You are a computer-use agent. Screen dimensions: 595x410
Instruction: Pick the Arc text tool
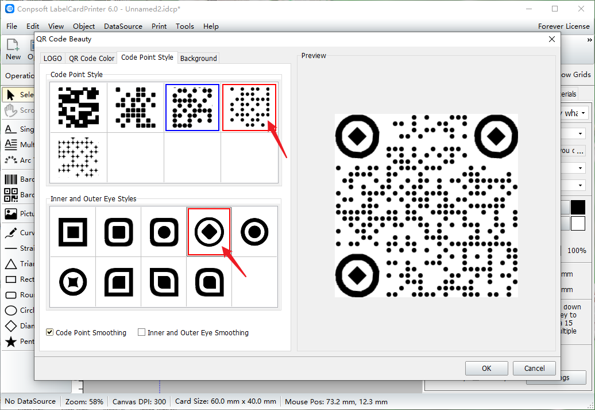pyautogui.click(x=18, y=160)
